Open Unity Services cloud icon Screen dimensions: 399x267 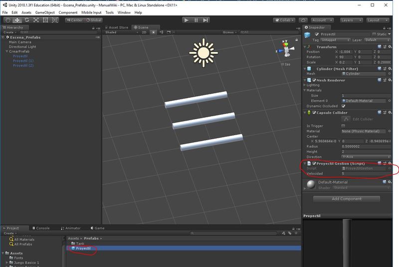(303, 20)
